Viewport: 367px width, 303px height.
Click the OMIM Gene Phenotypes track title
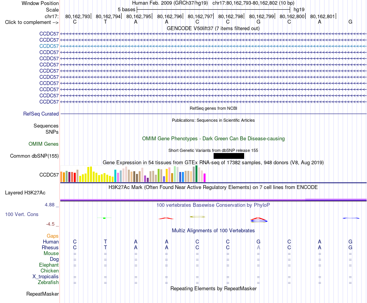click(213, 139)
